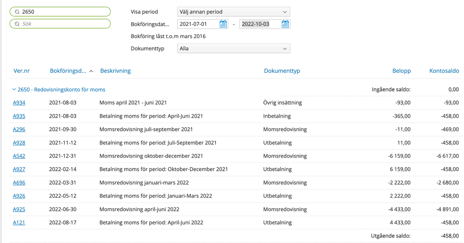Sort by the Kontosaldo column header

pos(444,71)
